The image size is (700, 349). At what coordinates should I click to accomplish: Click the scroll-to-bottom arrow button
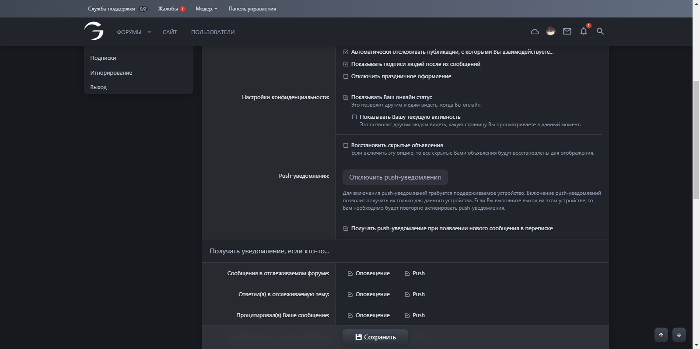coord(679,335)
